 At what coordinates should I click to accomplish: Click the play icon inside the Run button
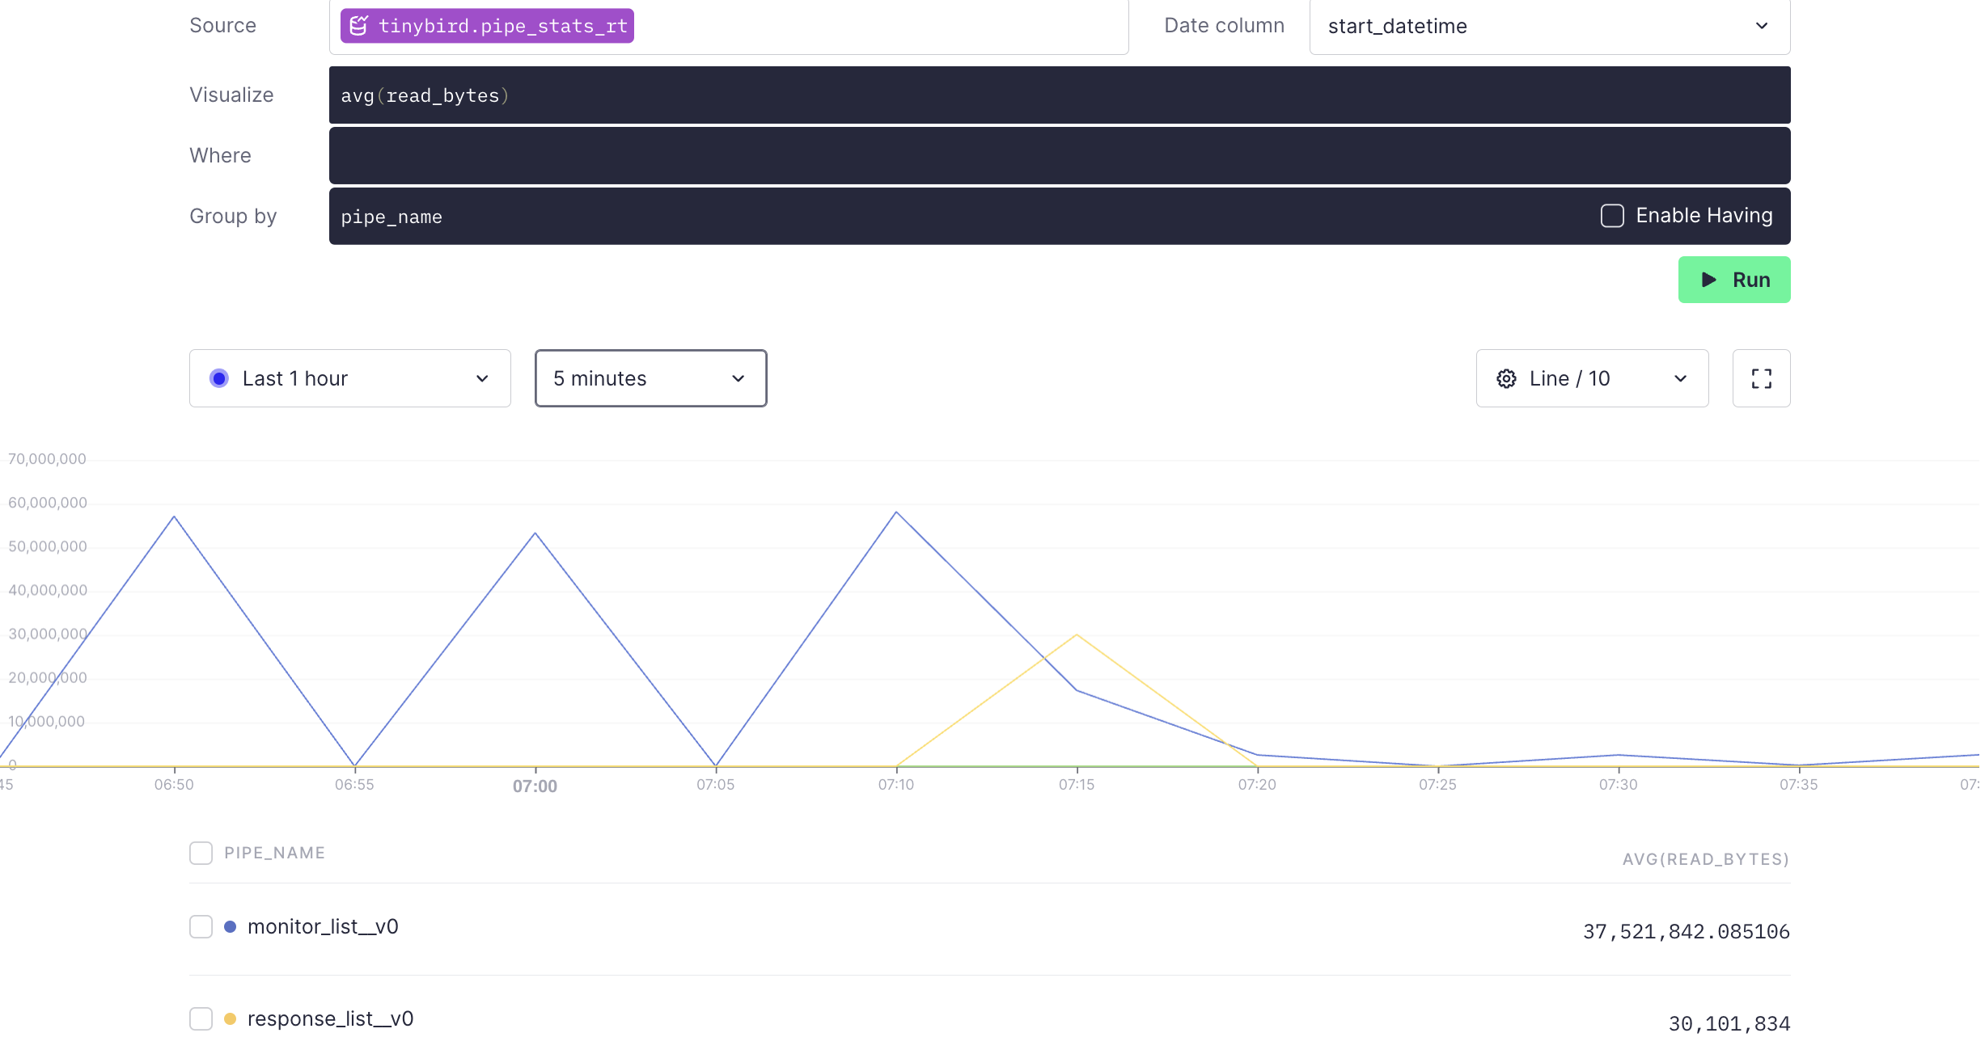1708,280
